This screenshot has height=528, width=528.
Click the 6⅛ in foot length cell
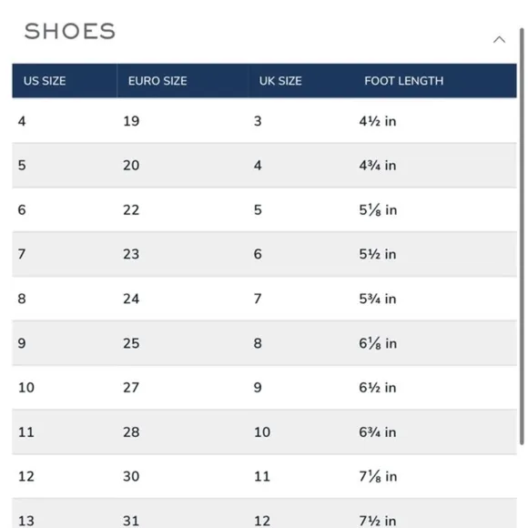click(x=378, y=343)
